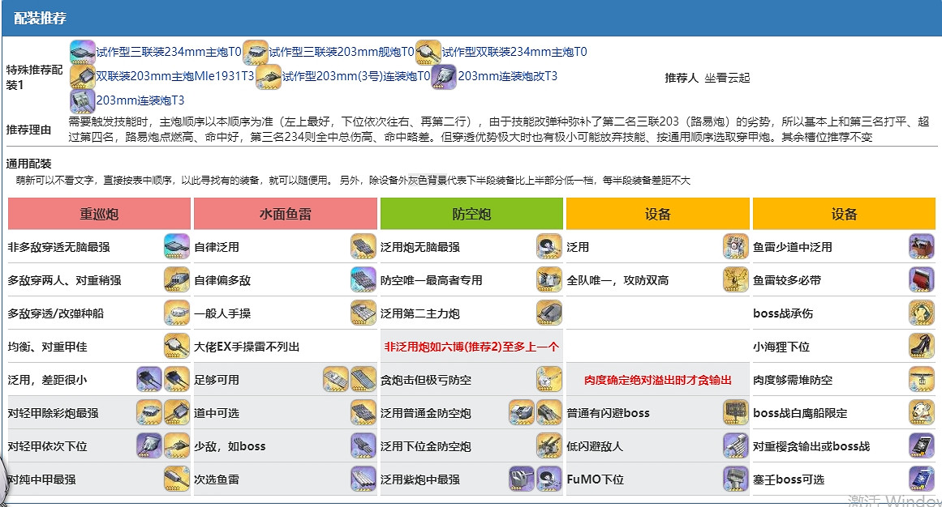Click the 重巡炮 column header
942x507 pixels.
(x=99, y=214)
